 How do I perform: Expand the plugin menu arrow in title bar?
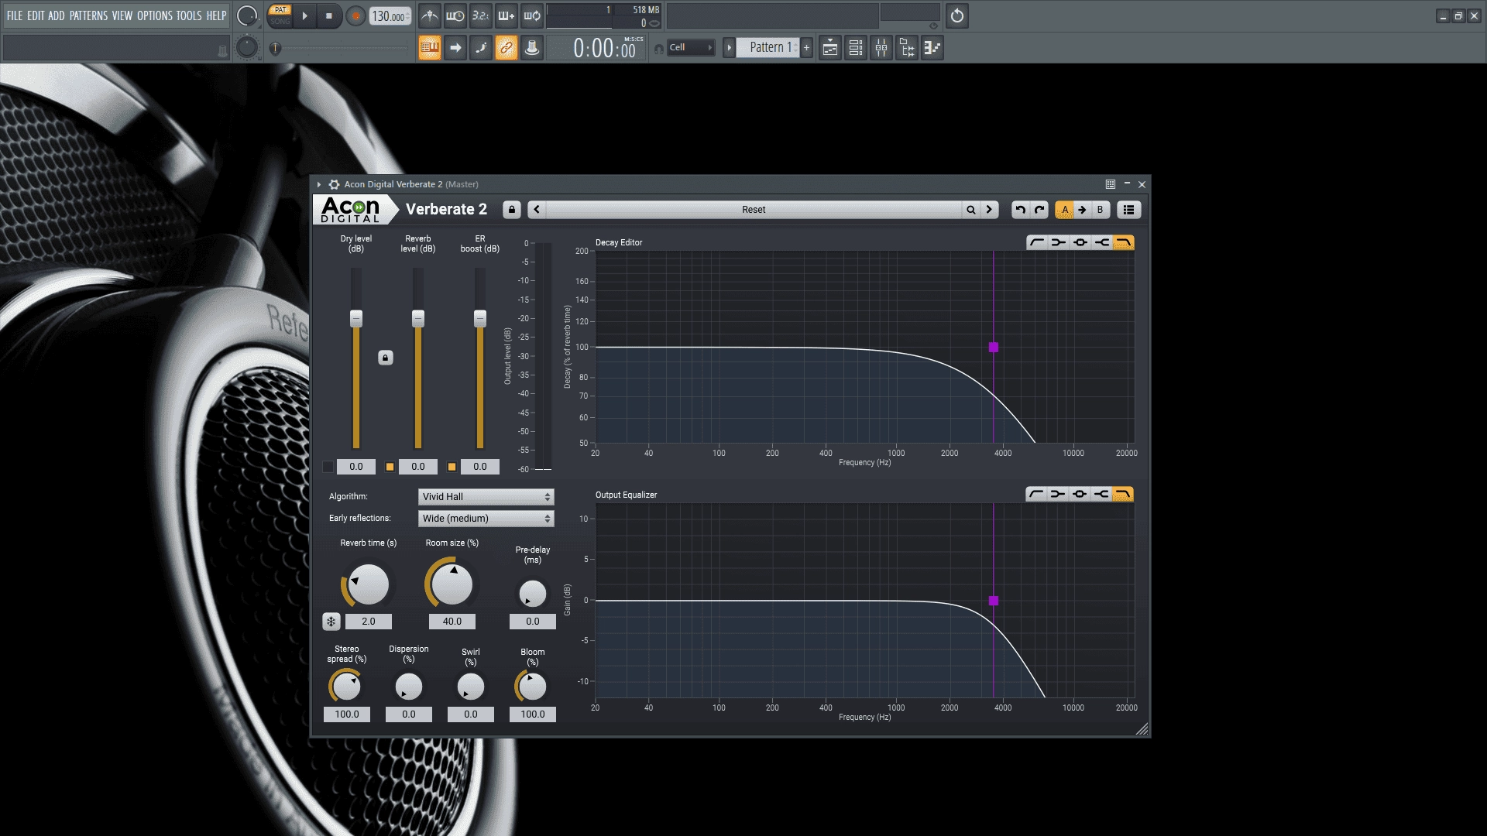[318, 184]
